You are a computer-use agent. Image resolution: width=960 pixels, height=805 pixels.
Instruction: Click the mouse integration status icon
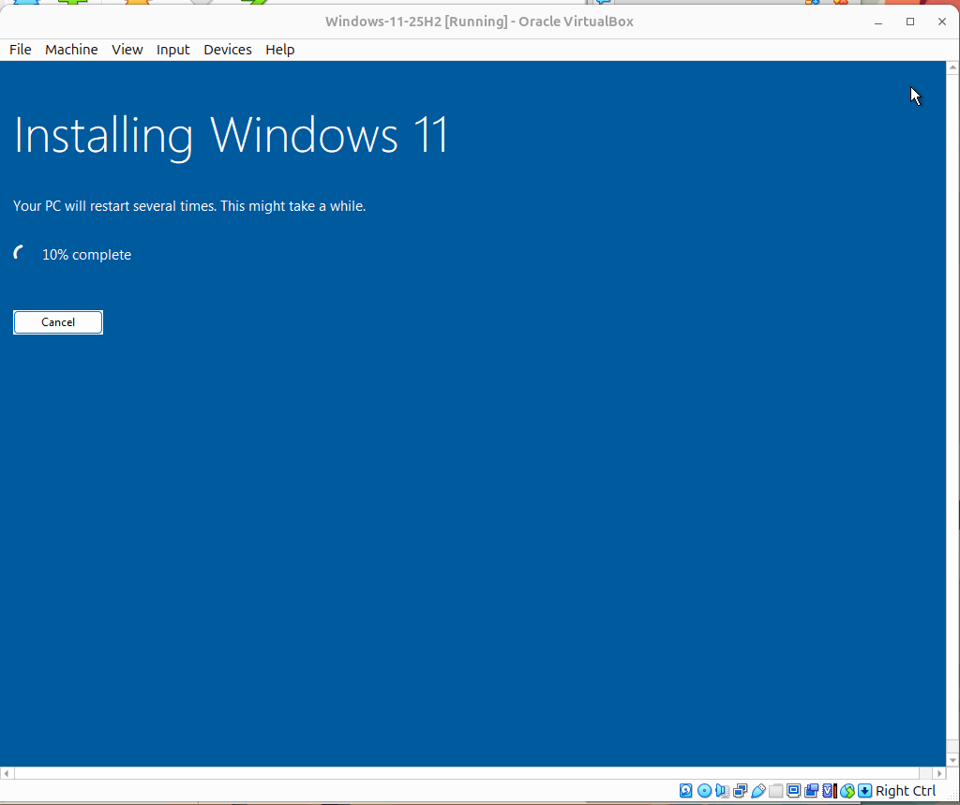click(x=847, y=791)
